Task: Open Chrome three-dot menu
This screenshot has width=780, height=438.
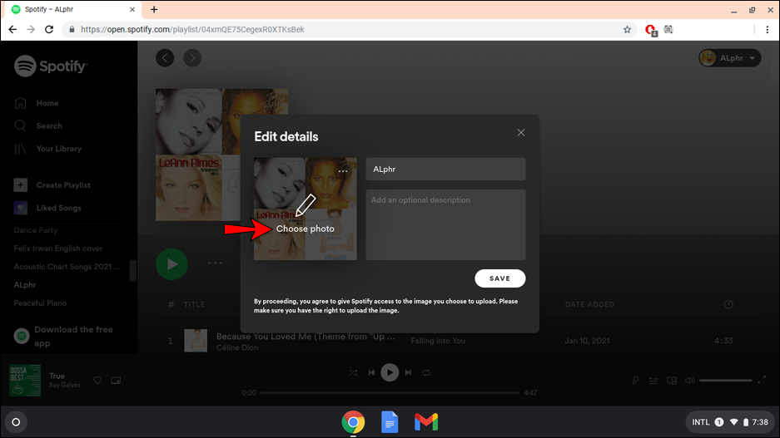Action: [x=767, y=29]
